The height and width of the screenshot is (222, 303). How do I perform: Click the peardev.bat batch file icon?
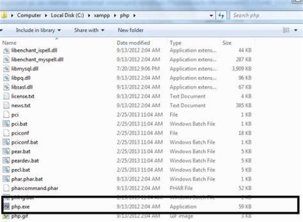click(6, 161)
